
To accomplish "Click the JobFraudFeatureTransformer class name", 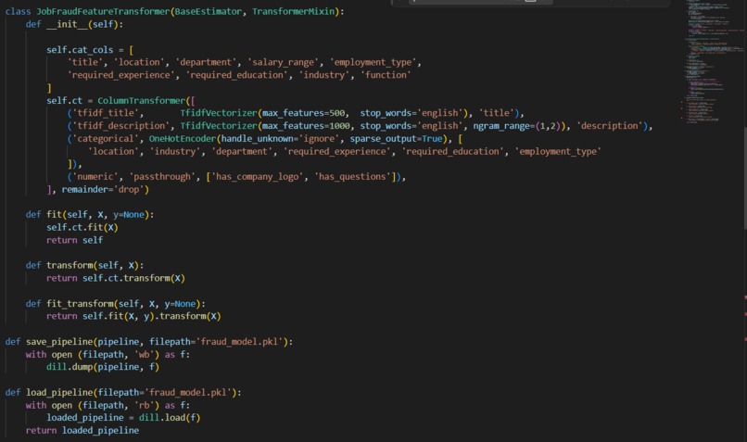I will click(x=103, y=11).
